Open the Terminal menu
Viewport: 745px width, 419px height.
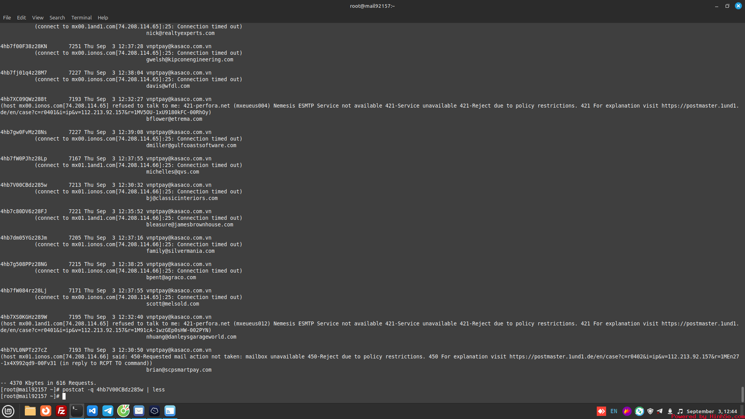[81, 17]
